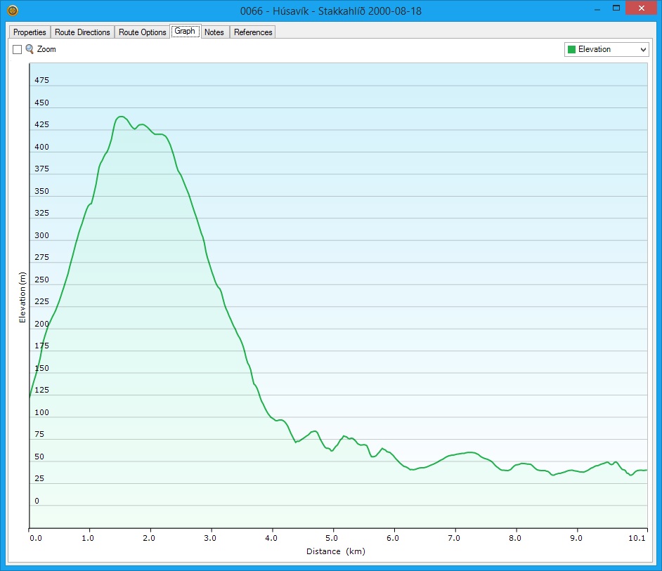
Task: Switch to the References tab
Action: click(253, 32)
